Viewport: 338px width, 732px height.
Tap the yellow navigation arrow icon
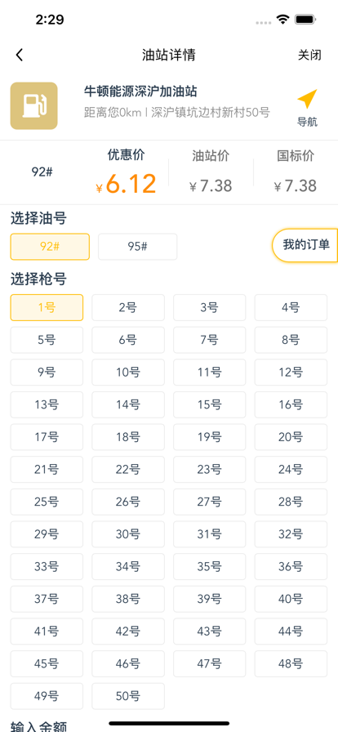pyautogui.click(x=307, y=100)
